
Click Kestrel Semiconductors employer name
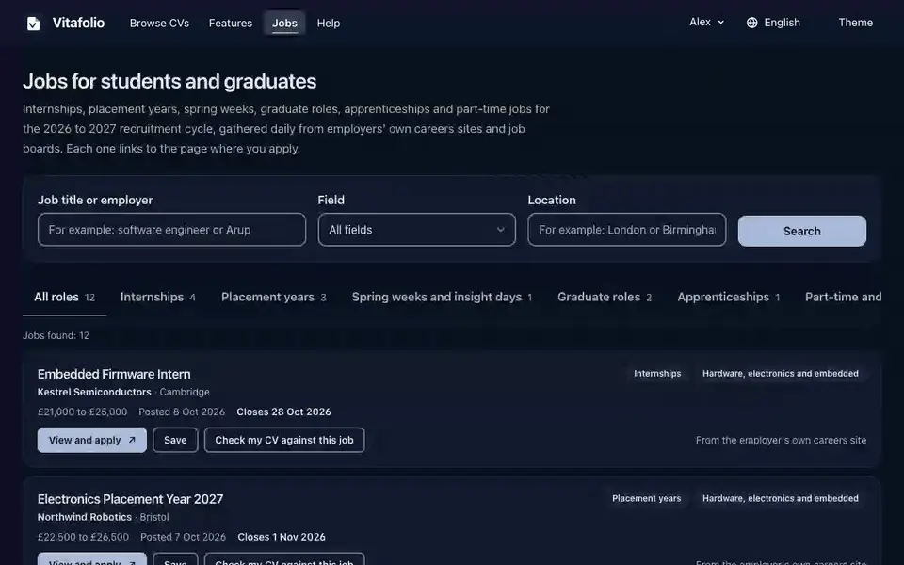click(x=94, y=392)
